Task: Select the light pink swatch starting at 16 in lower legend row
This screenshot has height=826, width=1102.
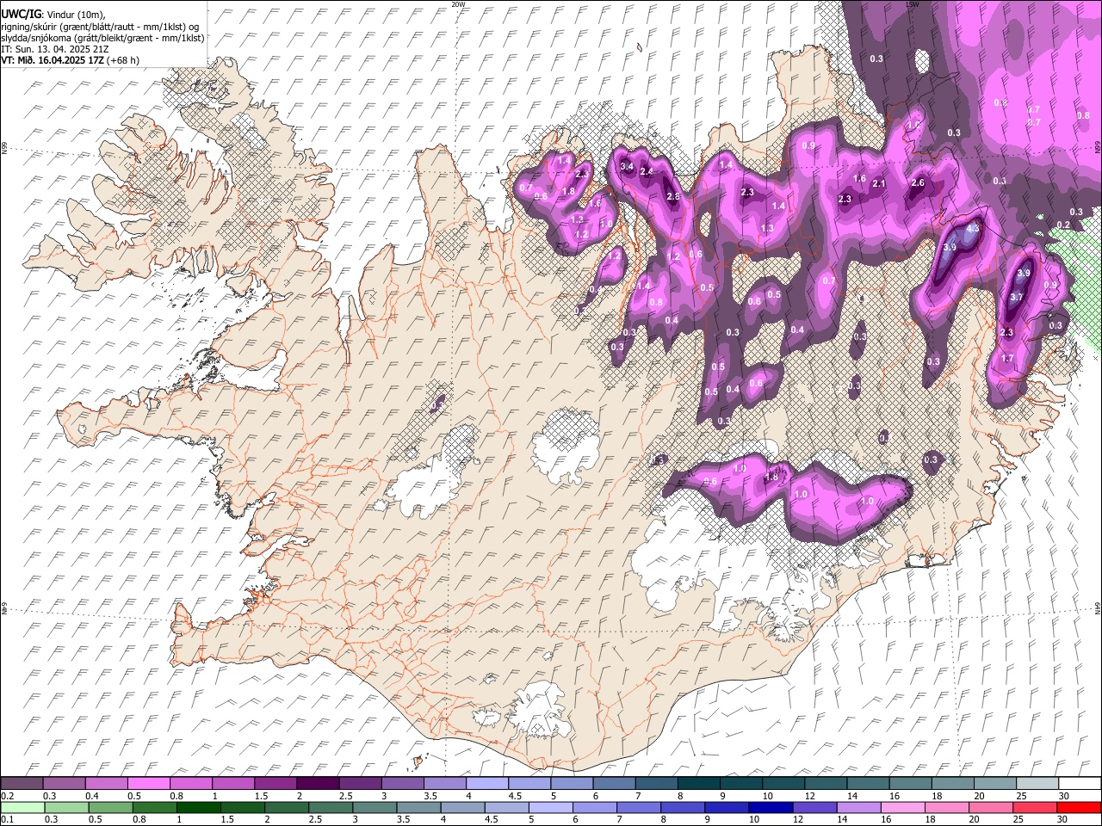Action: click(903, 807)
